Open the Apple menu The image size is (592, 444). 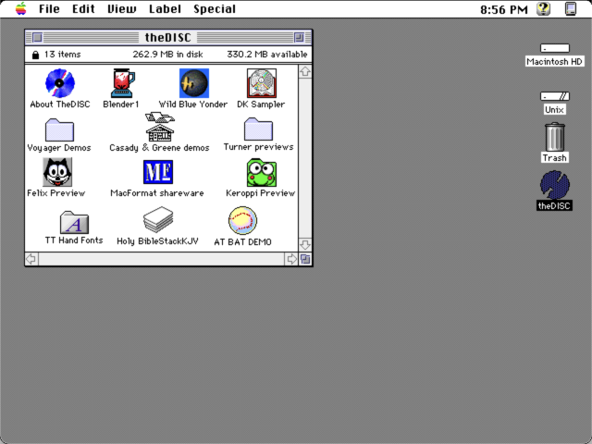[21, 8]
